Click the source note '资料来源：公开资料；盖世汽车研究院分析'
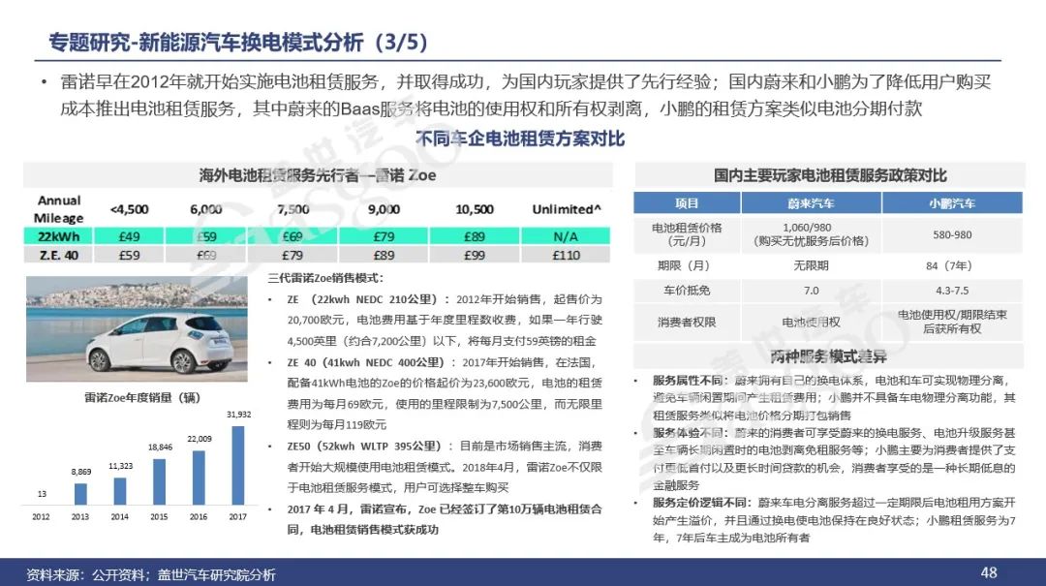 [x=151, y=574]
